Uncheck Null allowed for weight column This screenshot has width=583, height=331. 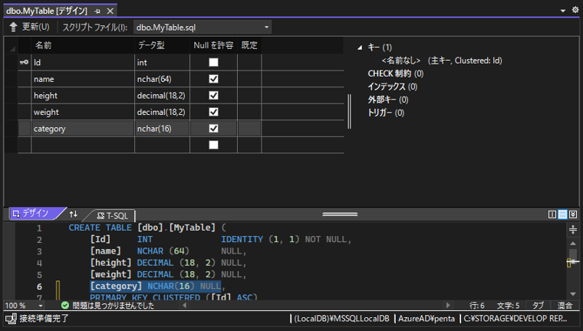[x=213, y=112]
